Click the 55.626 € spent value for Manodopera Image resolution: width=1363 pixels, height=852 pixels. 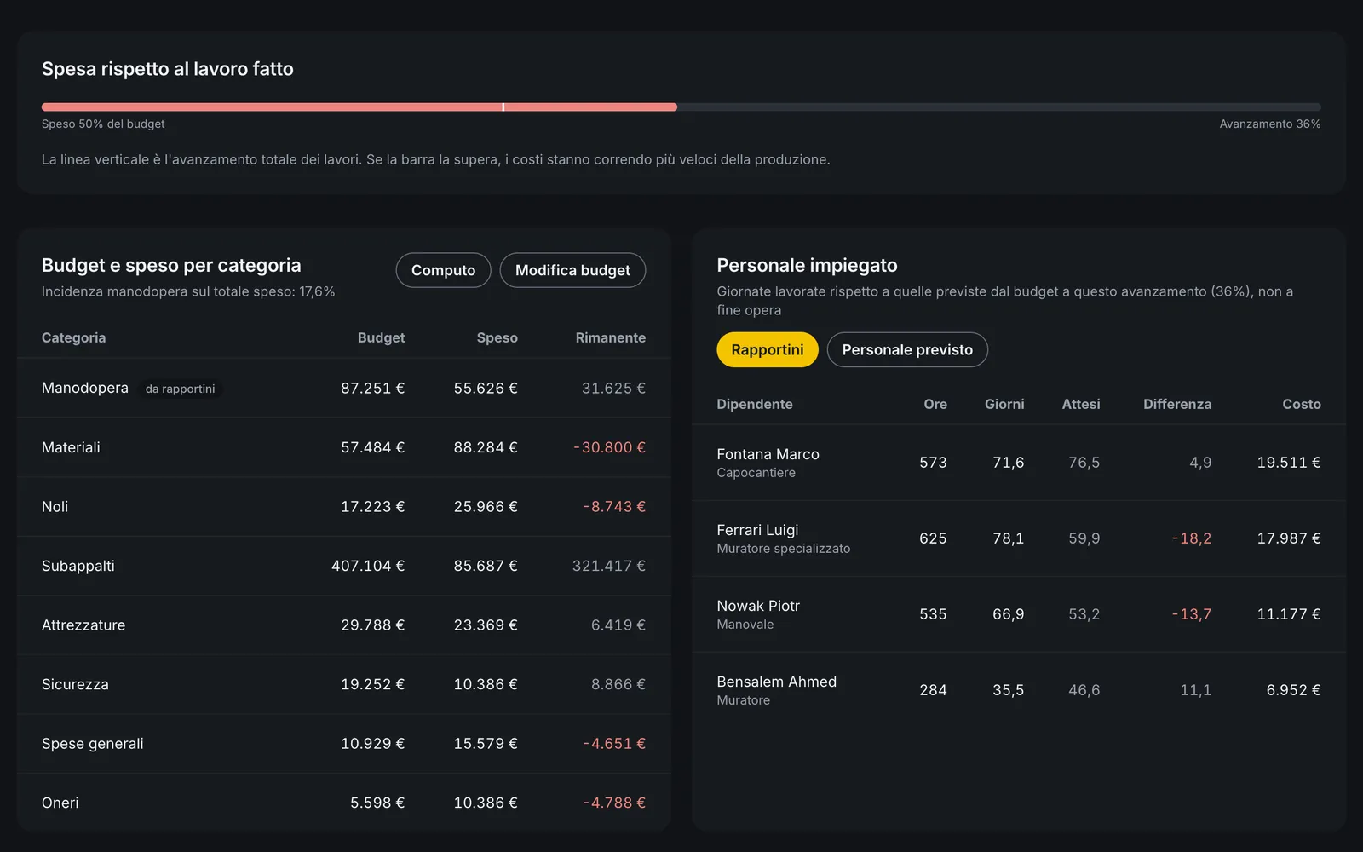coord(486,388)
